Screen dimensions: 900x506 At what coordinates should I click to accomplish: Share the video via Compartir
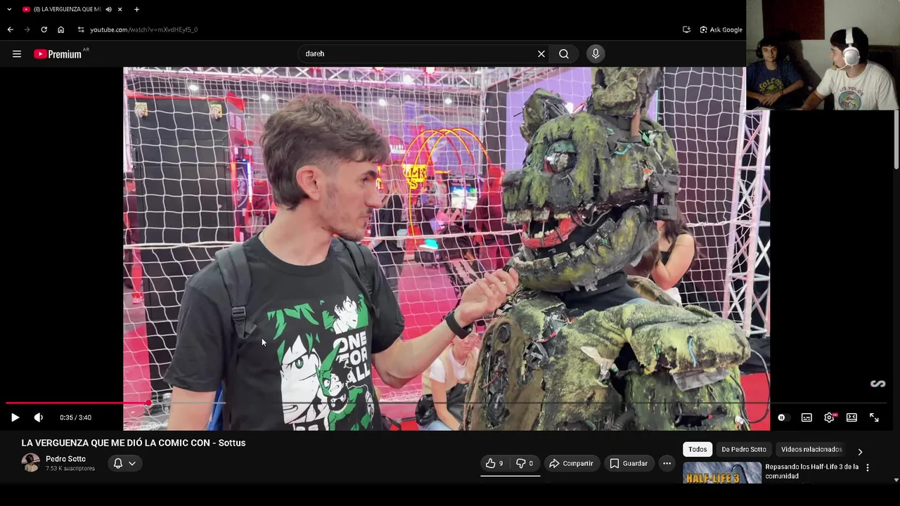pyautogui.click(x=571, y=463)
